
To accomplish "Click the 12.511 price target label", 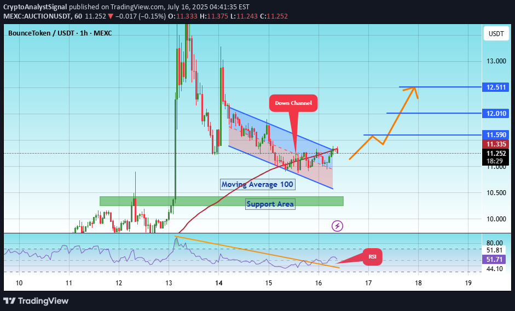I will click(496, 87).
